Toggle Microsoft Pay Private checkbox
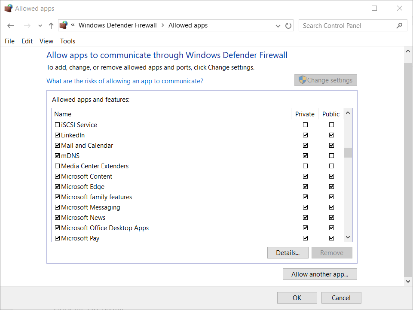Screen dimensions: 413x310 (x=305, y=238)
